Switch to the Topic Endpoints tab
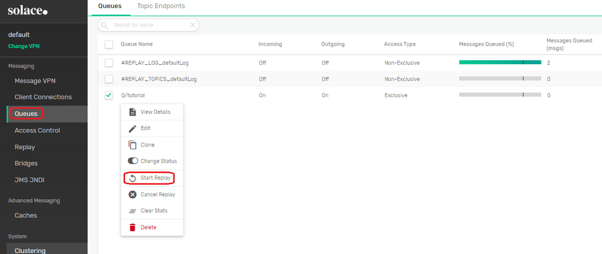The width and height of the screenshot is (602, 254). coord(161,6)
